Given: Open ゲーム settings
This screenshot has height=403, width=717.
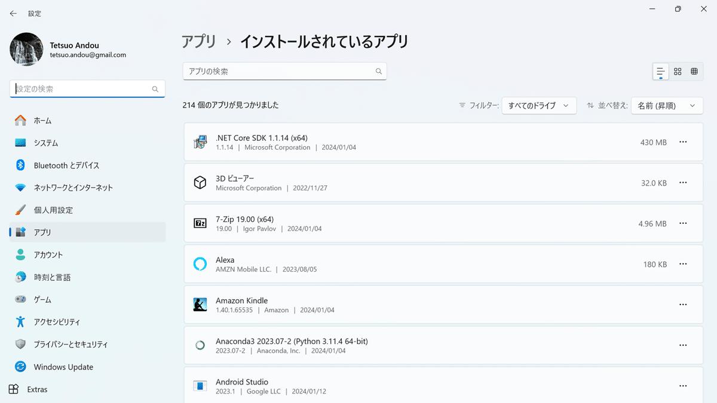Looking at the screenshot, I should pyautogui.click(x=87, y=300).
